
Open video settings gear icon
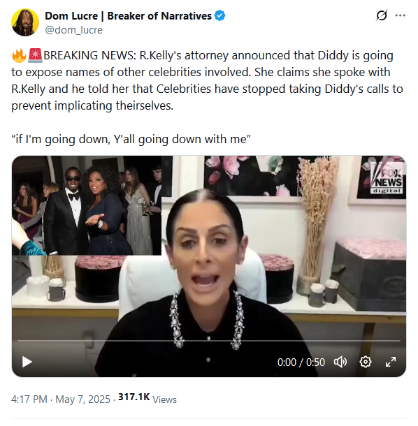click(366, 362)
